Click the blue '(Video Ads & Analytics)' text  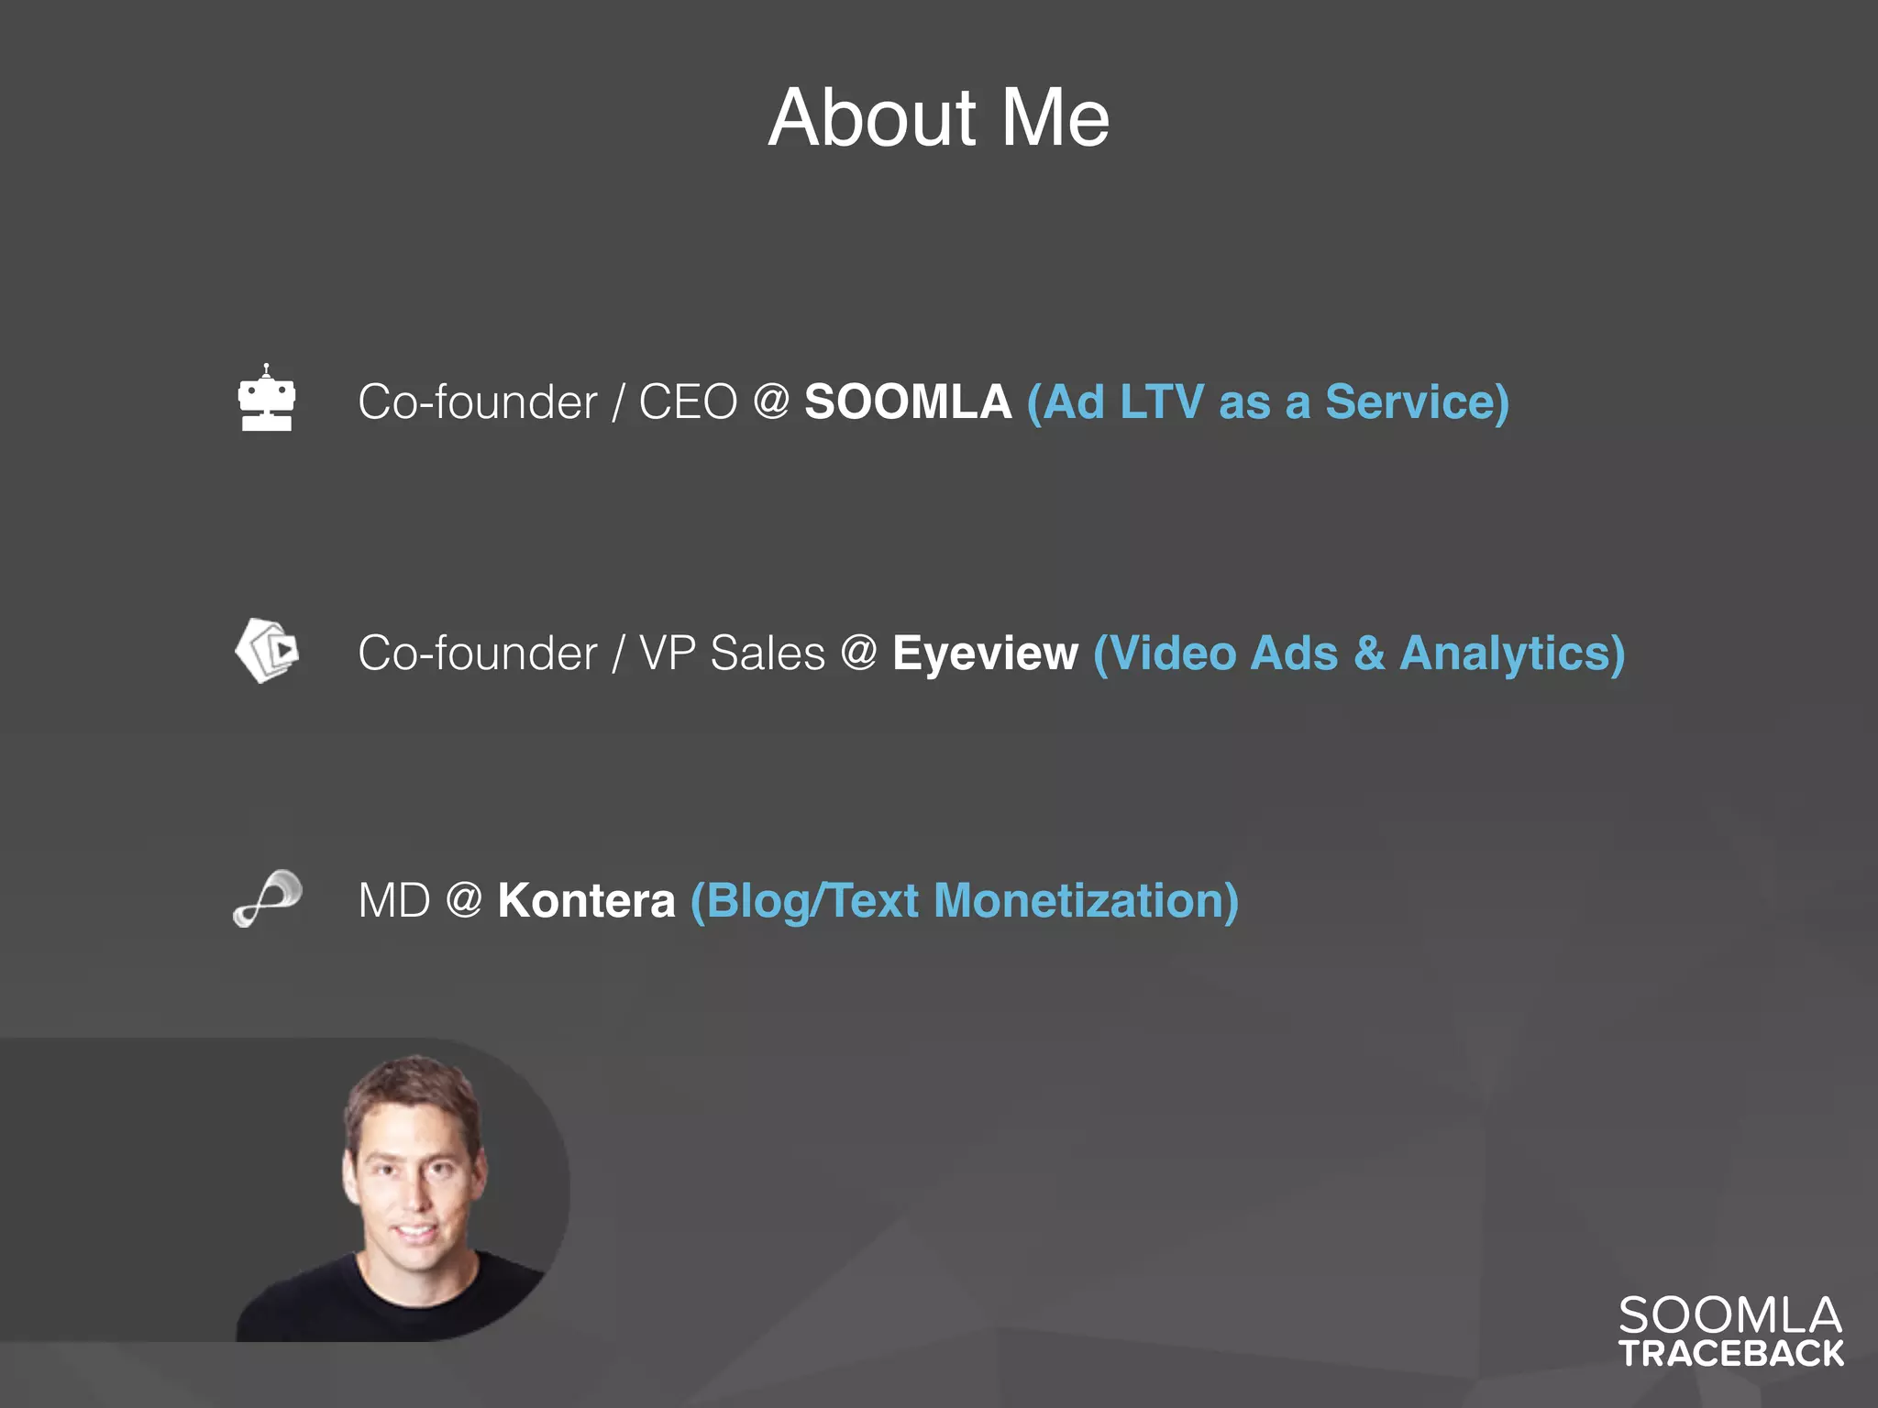(1359, 653)
